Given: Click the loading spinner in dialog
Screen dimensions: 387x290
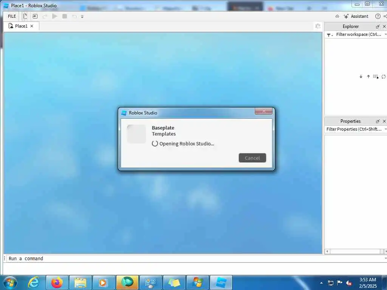Looking at the screenshot, I should point(155,143).
